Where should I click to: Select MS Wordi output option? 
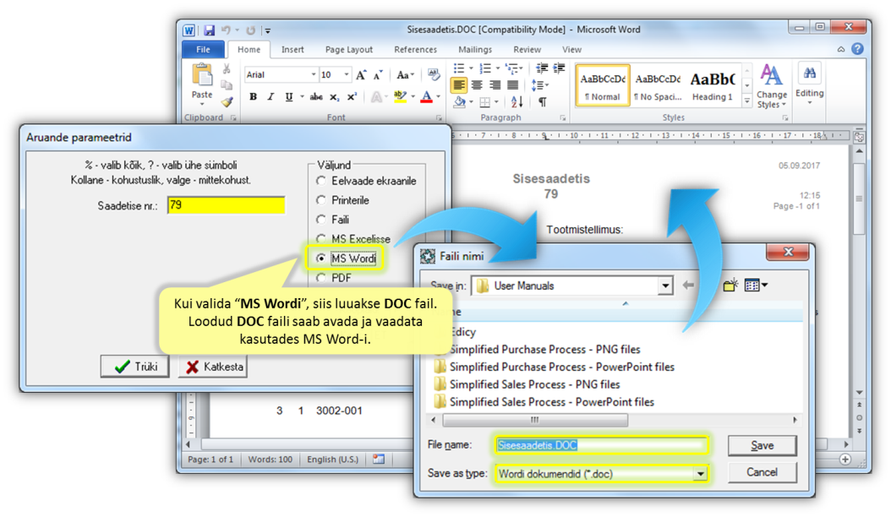click(321, 258)
